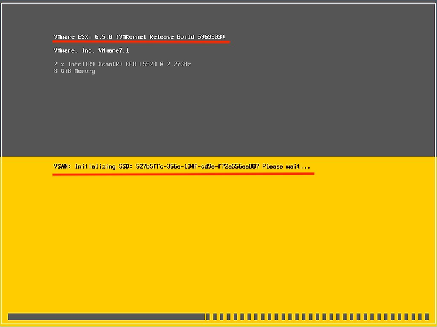Click the Intel Xeon CPU L5520 line

(123, 64)
